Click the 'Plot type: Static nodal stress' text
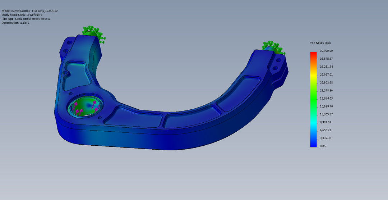The height and width of the screenshot is (200, 388). pyautogui.click(x=26, y=19)
